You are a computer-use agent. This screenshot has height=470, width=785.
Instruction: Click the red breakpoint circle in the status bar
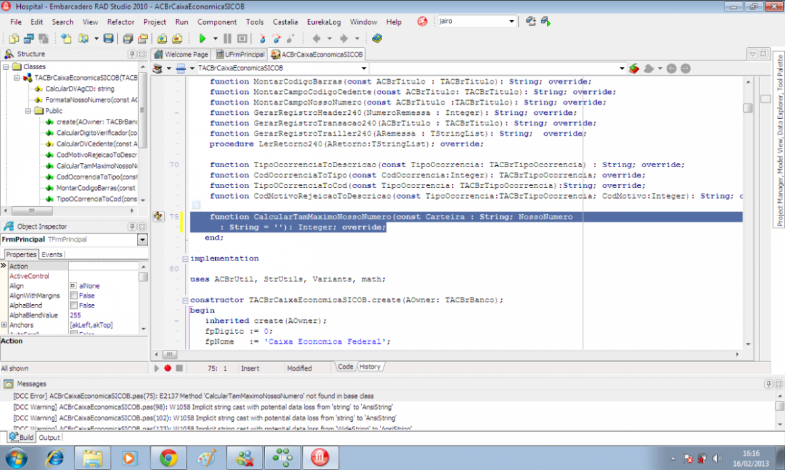tap(167, 368)
